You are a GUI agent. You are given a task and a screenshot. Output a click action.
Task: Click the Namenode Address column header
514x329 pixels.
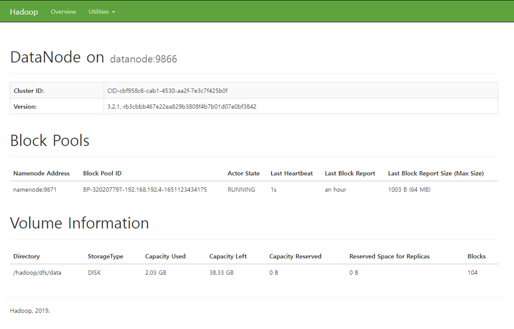41,173
